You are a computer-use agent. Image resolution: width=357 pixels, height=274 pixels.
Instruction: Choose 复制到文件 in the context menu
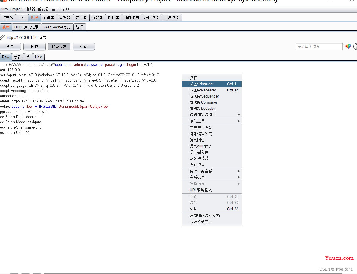[212, 152]
